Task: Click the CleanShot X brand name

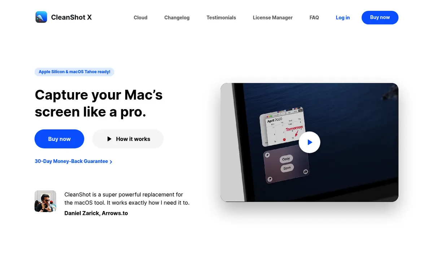Action: tap(71, 17)
